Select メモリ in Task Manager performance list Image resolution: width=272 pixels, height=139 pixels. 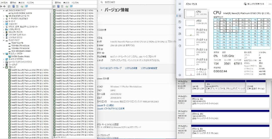tap(196, 23)
